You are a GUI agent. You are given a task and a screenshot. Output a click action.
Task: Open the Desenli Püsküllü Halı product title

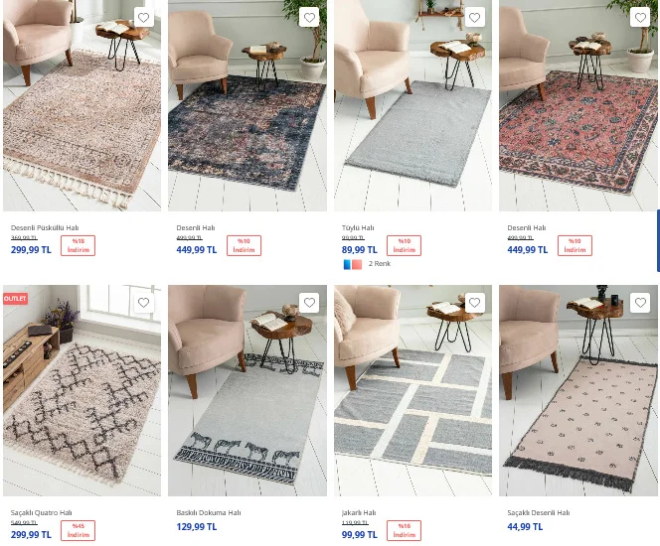coord(45,227)
